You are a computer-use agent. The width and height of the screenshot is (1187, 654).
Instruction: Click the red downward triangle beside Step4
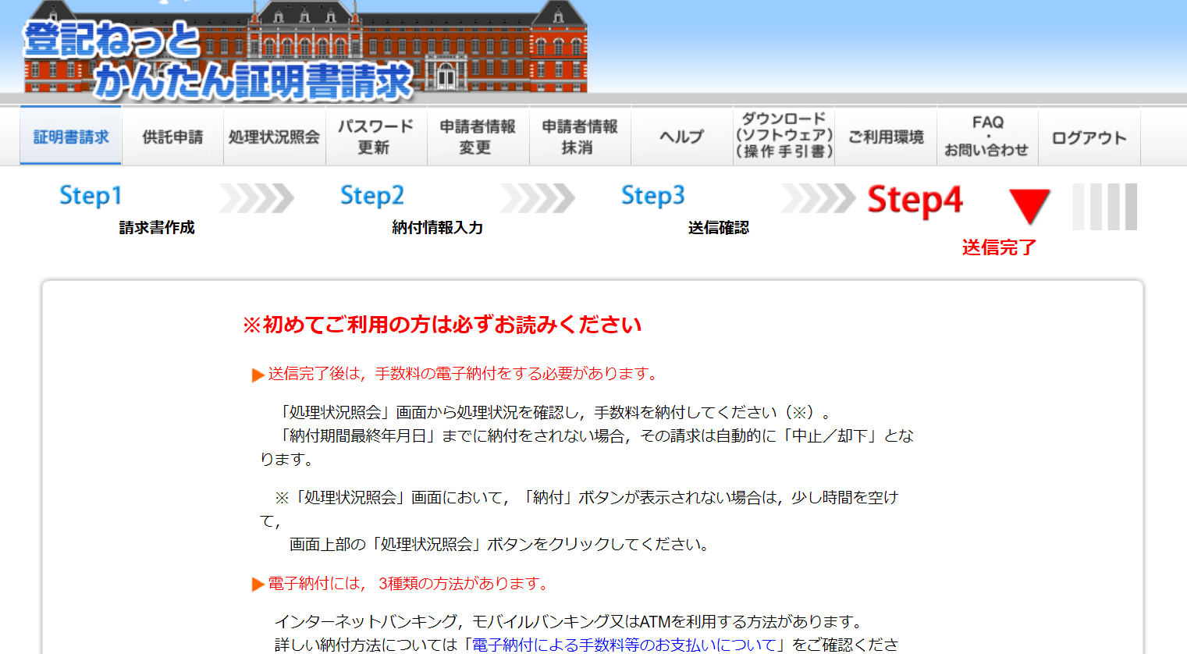point(1029,206)
